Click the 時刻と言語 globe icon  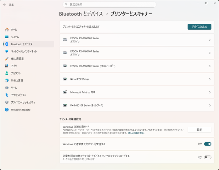[x=7, y=80]
